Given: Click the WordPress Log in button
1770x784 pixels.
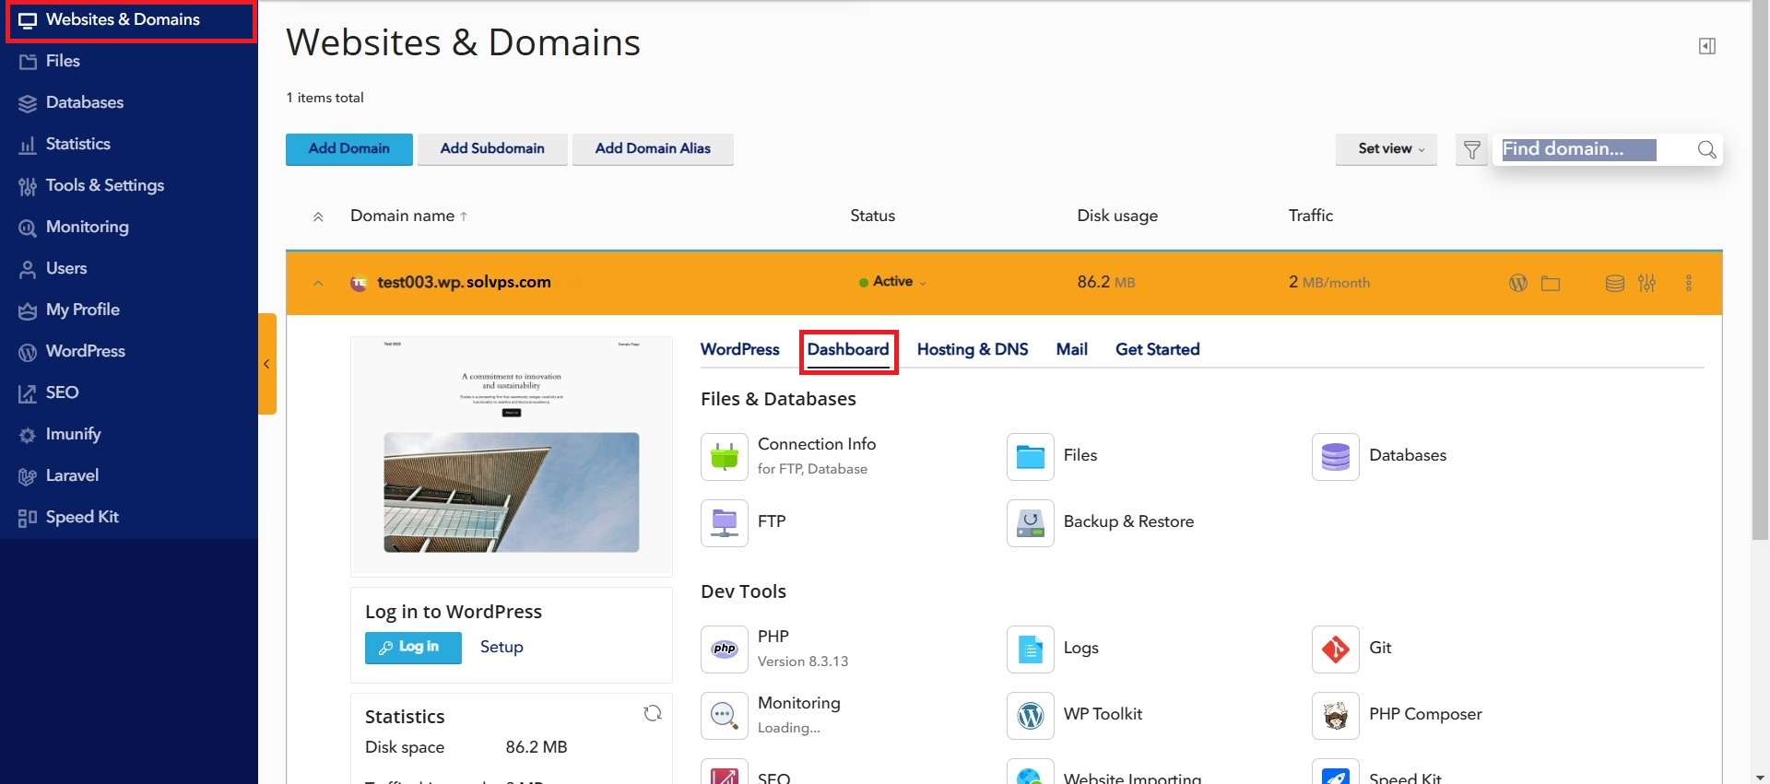Looking at the screenshot, I should tap(413, 648).
